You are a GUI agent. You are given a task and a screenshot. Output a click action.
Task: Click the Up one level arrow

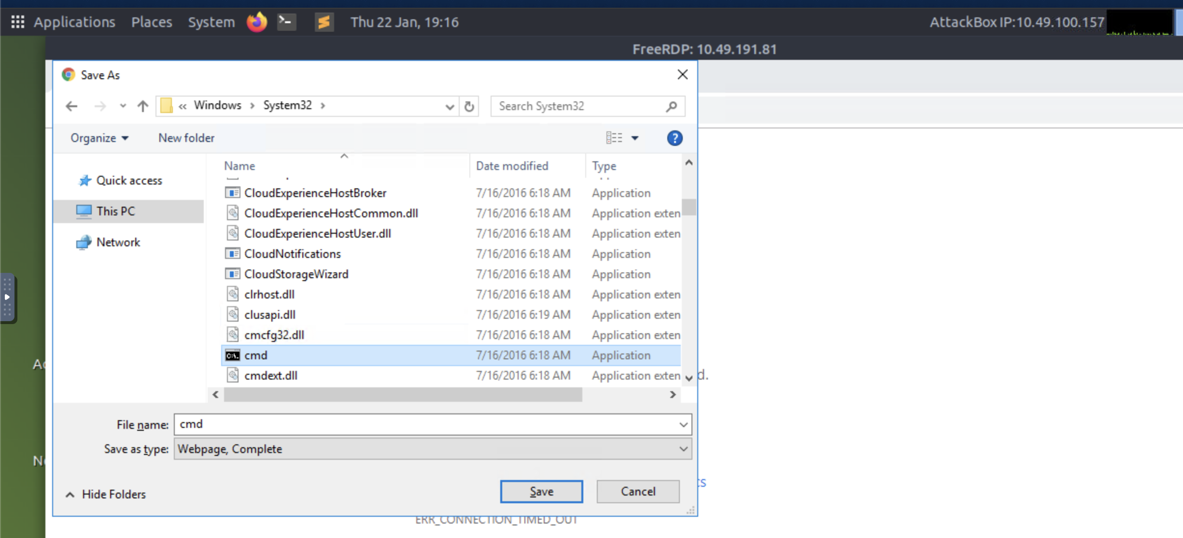click(x=142, y=106)
